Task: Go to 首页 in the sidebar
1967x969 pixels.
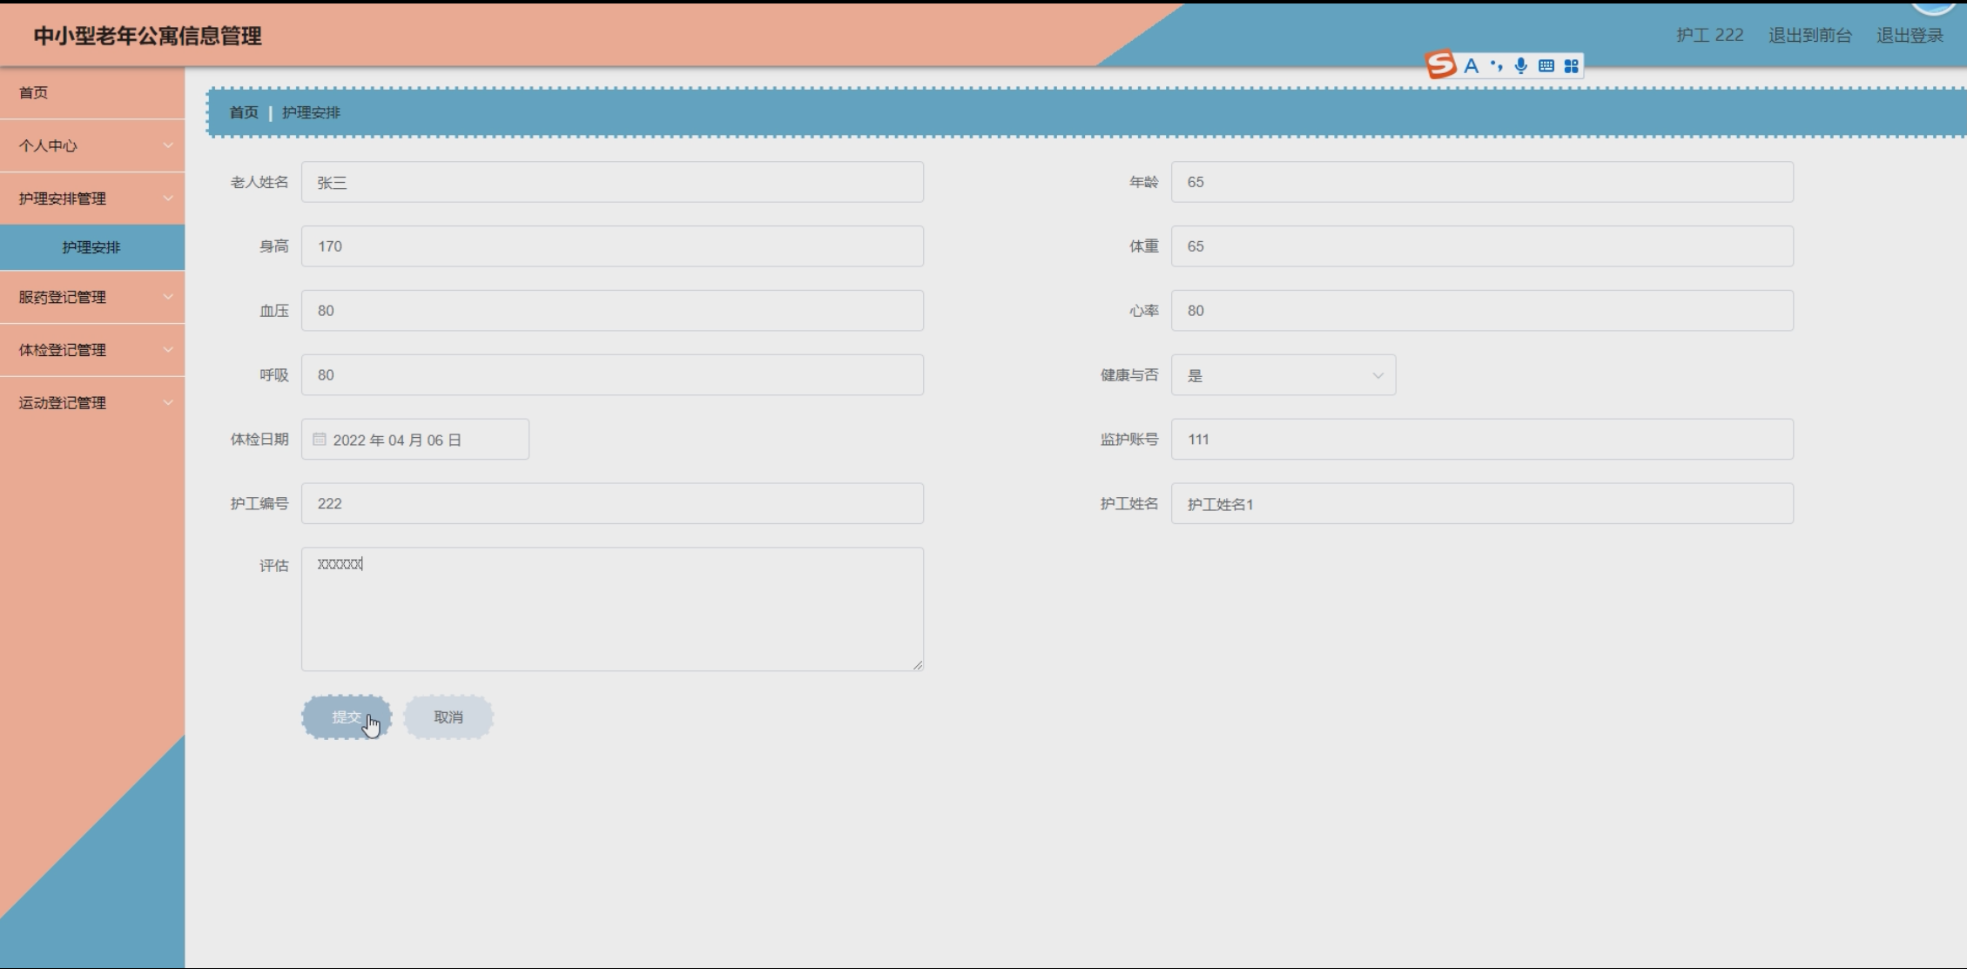Action: click(x=34, y=92)
